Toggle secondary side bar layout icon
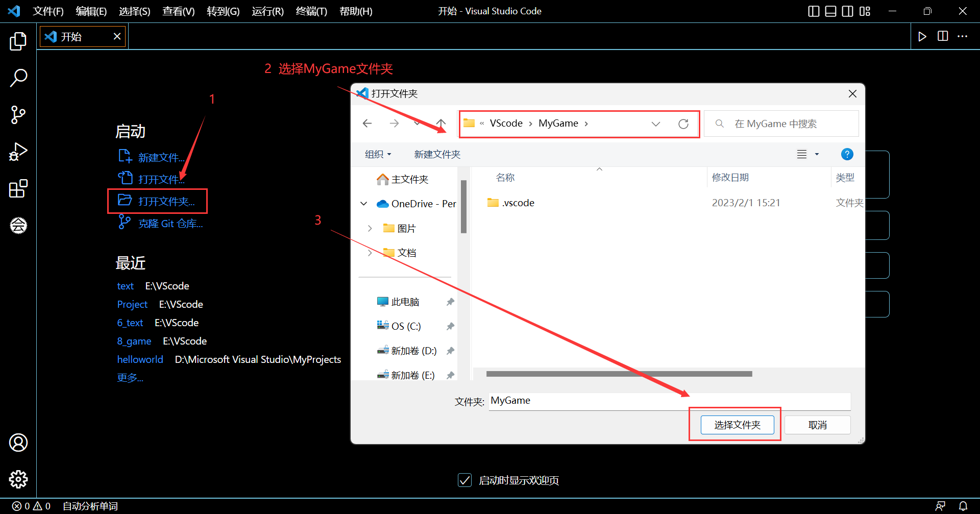This screenshot has height=514, width=980. pyautogui.click(x=848, y=11)
